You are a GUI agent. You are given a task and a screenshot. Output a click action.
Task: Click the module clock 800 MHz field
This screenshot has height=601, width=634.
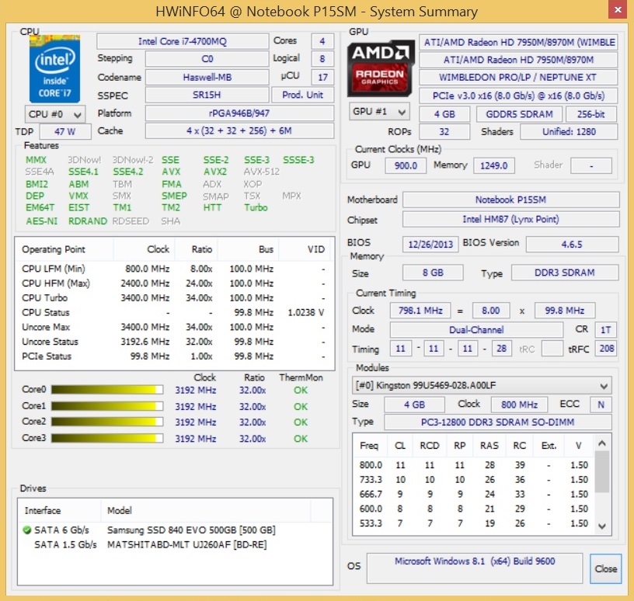pyautogui.click(x=519, y=405)
